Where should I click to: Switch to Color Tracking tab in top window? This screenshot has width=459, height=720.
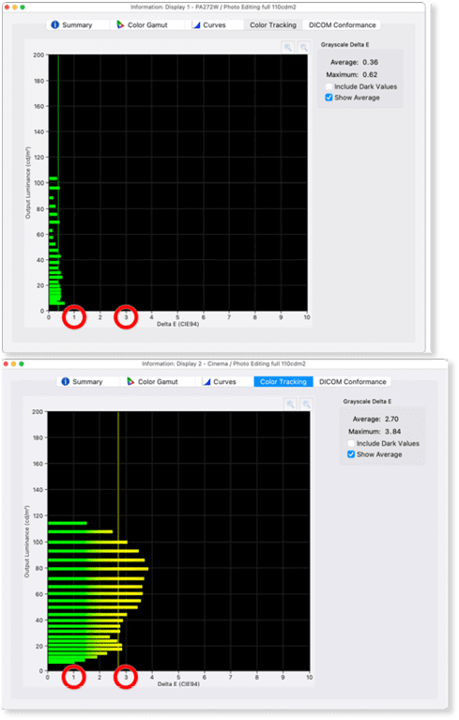[x=273, y=24]
